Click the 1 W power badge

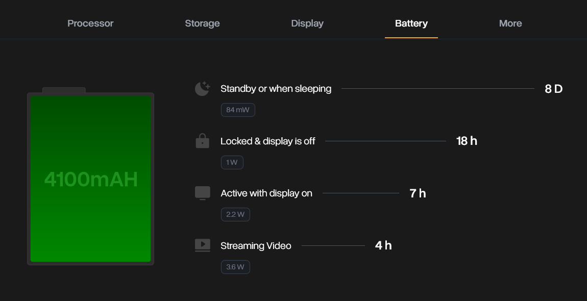(232, 163)
